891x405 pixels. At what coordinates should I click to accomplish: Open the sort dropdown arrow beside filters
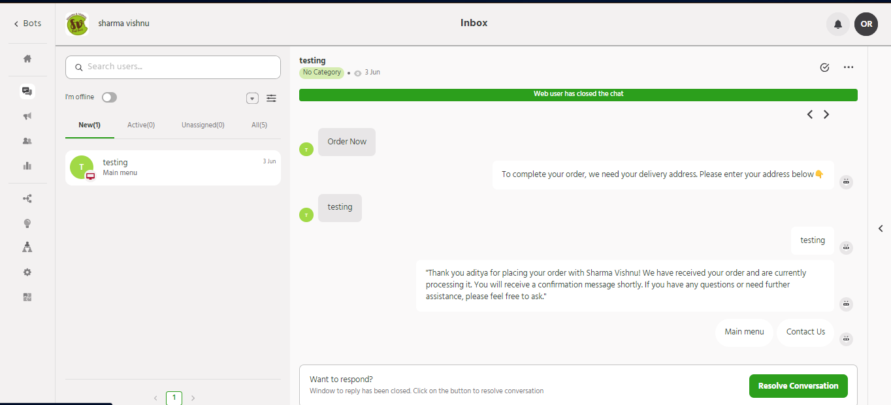[252, 98]
